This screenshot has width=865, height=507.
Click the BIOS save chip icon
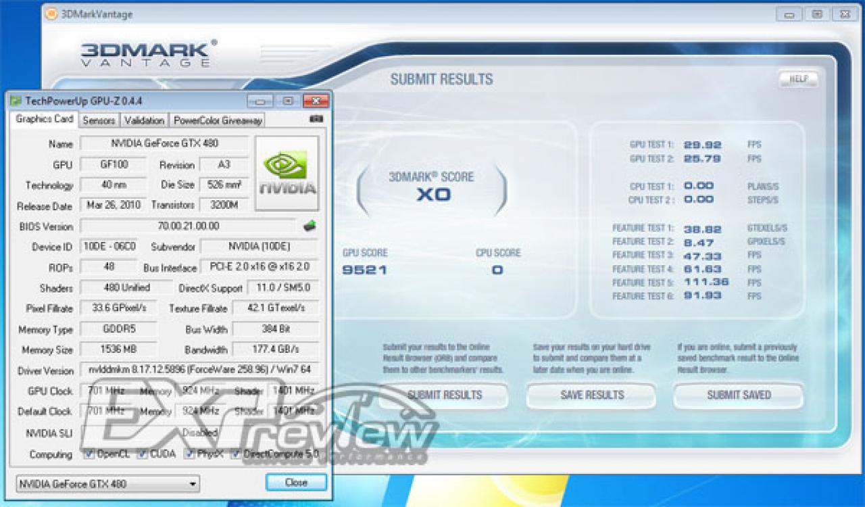click(x=310, y=225)
